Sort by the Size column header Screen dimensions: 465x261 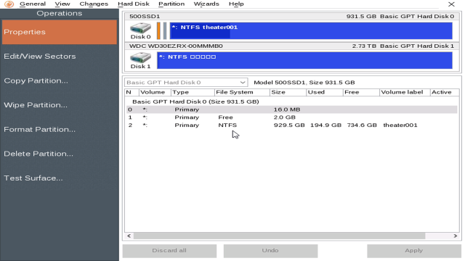point(288,92)
